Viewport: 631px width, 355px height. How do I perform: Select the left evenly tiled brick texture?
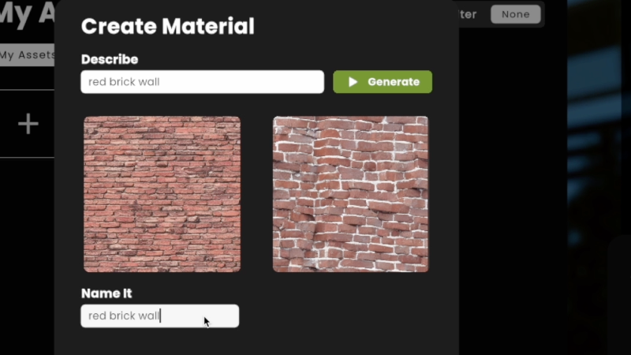pyautogui.click(x=162, y=194)
